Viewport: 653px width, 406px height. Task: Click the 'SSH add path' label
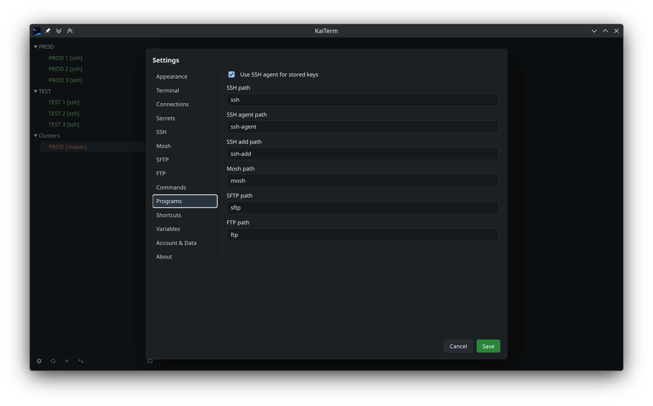[x=244, y=142]
